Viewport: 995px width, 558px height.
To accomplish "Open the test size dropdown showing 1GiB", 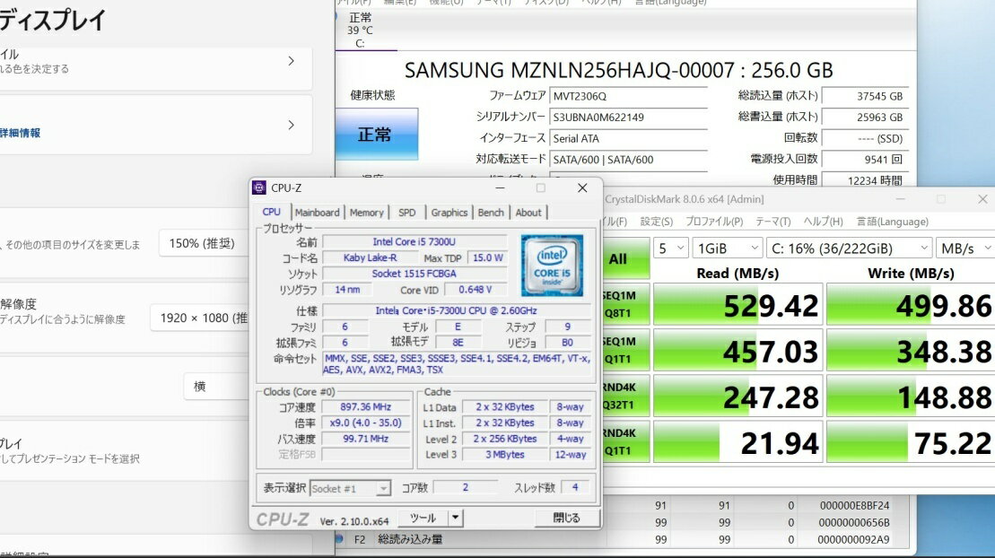I will [x=725, y=248].
